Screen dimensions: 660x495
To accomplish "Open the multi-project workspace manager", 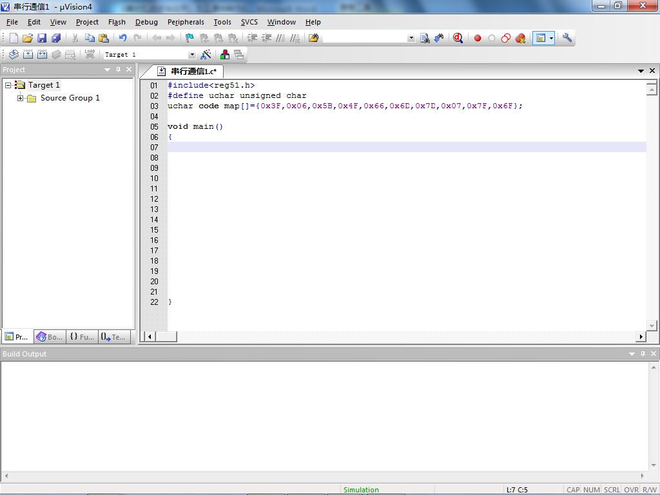I will [x=238, y=54].
